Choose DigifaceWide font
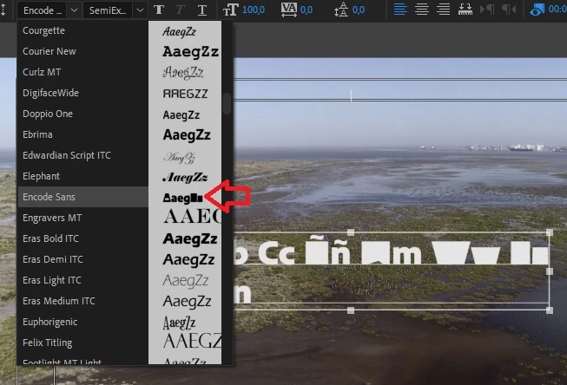This screenshot has width=567, height=385. [82, 93]
